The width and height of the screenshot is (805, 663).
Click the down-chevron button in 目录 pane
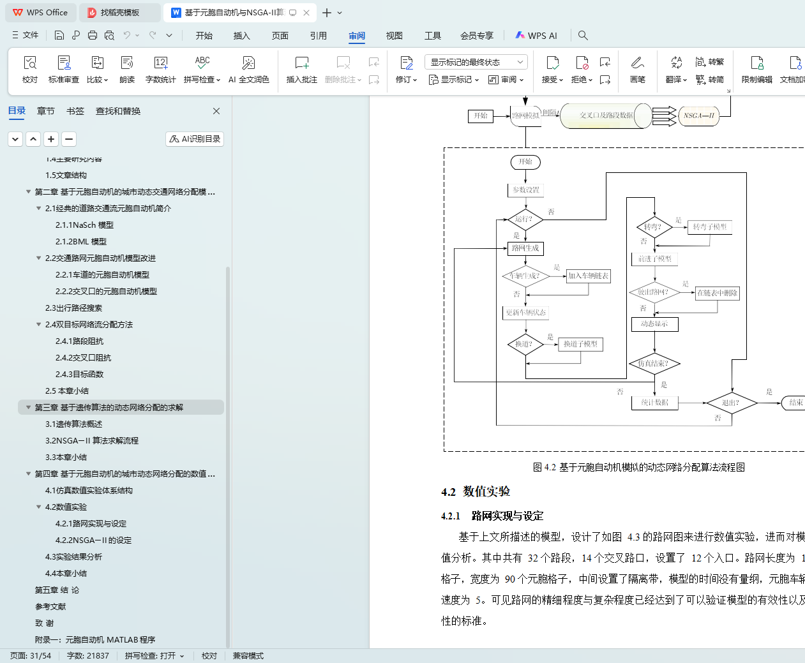[15, 138]
